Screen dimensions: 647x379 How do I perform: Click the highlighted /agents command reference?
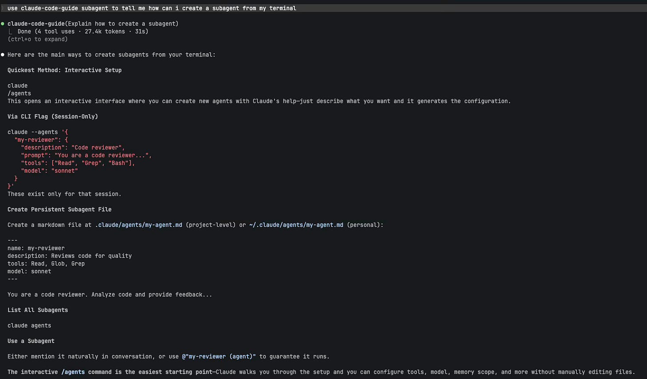73,372
